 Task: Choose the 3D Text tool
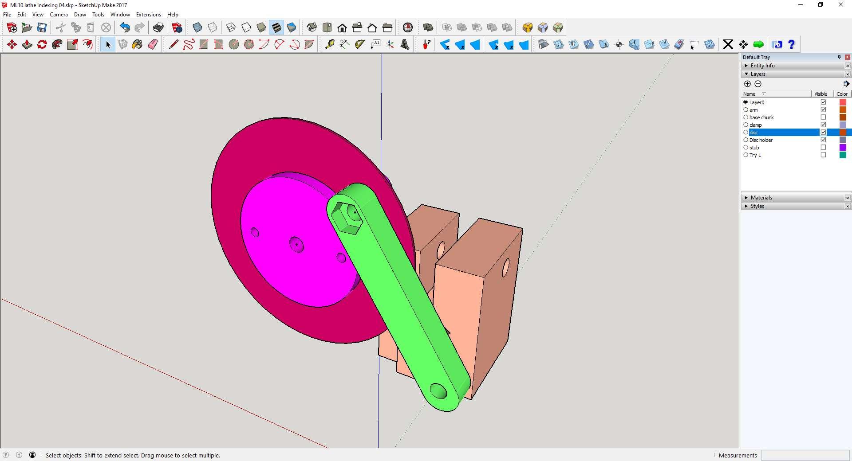pos(405,44)
